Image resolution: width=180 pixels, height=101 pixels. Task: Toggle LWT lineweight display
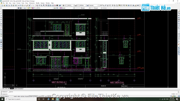46,97
